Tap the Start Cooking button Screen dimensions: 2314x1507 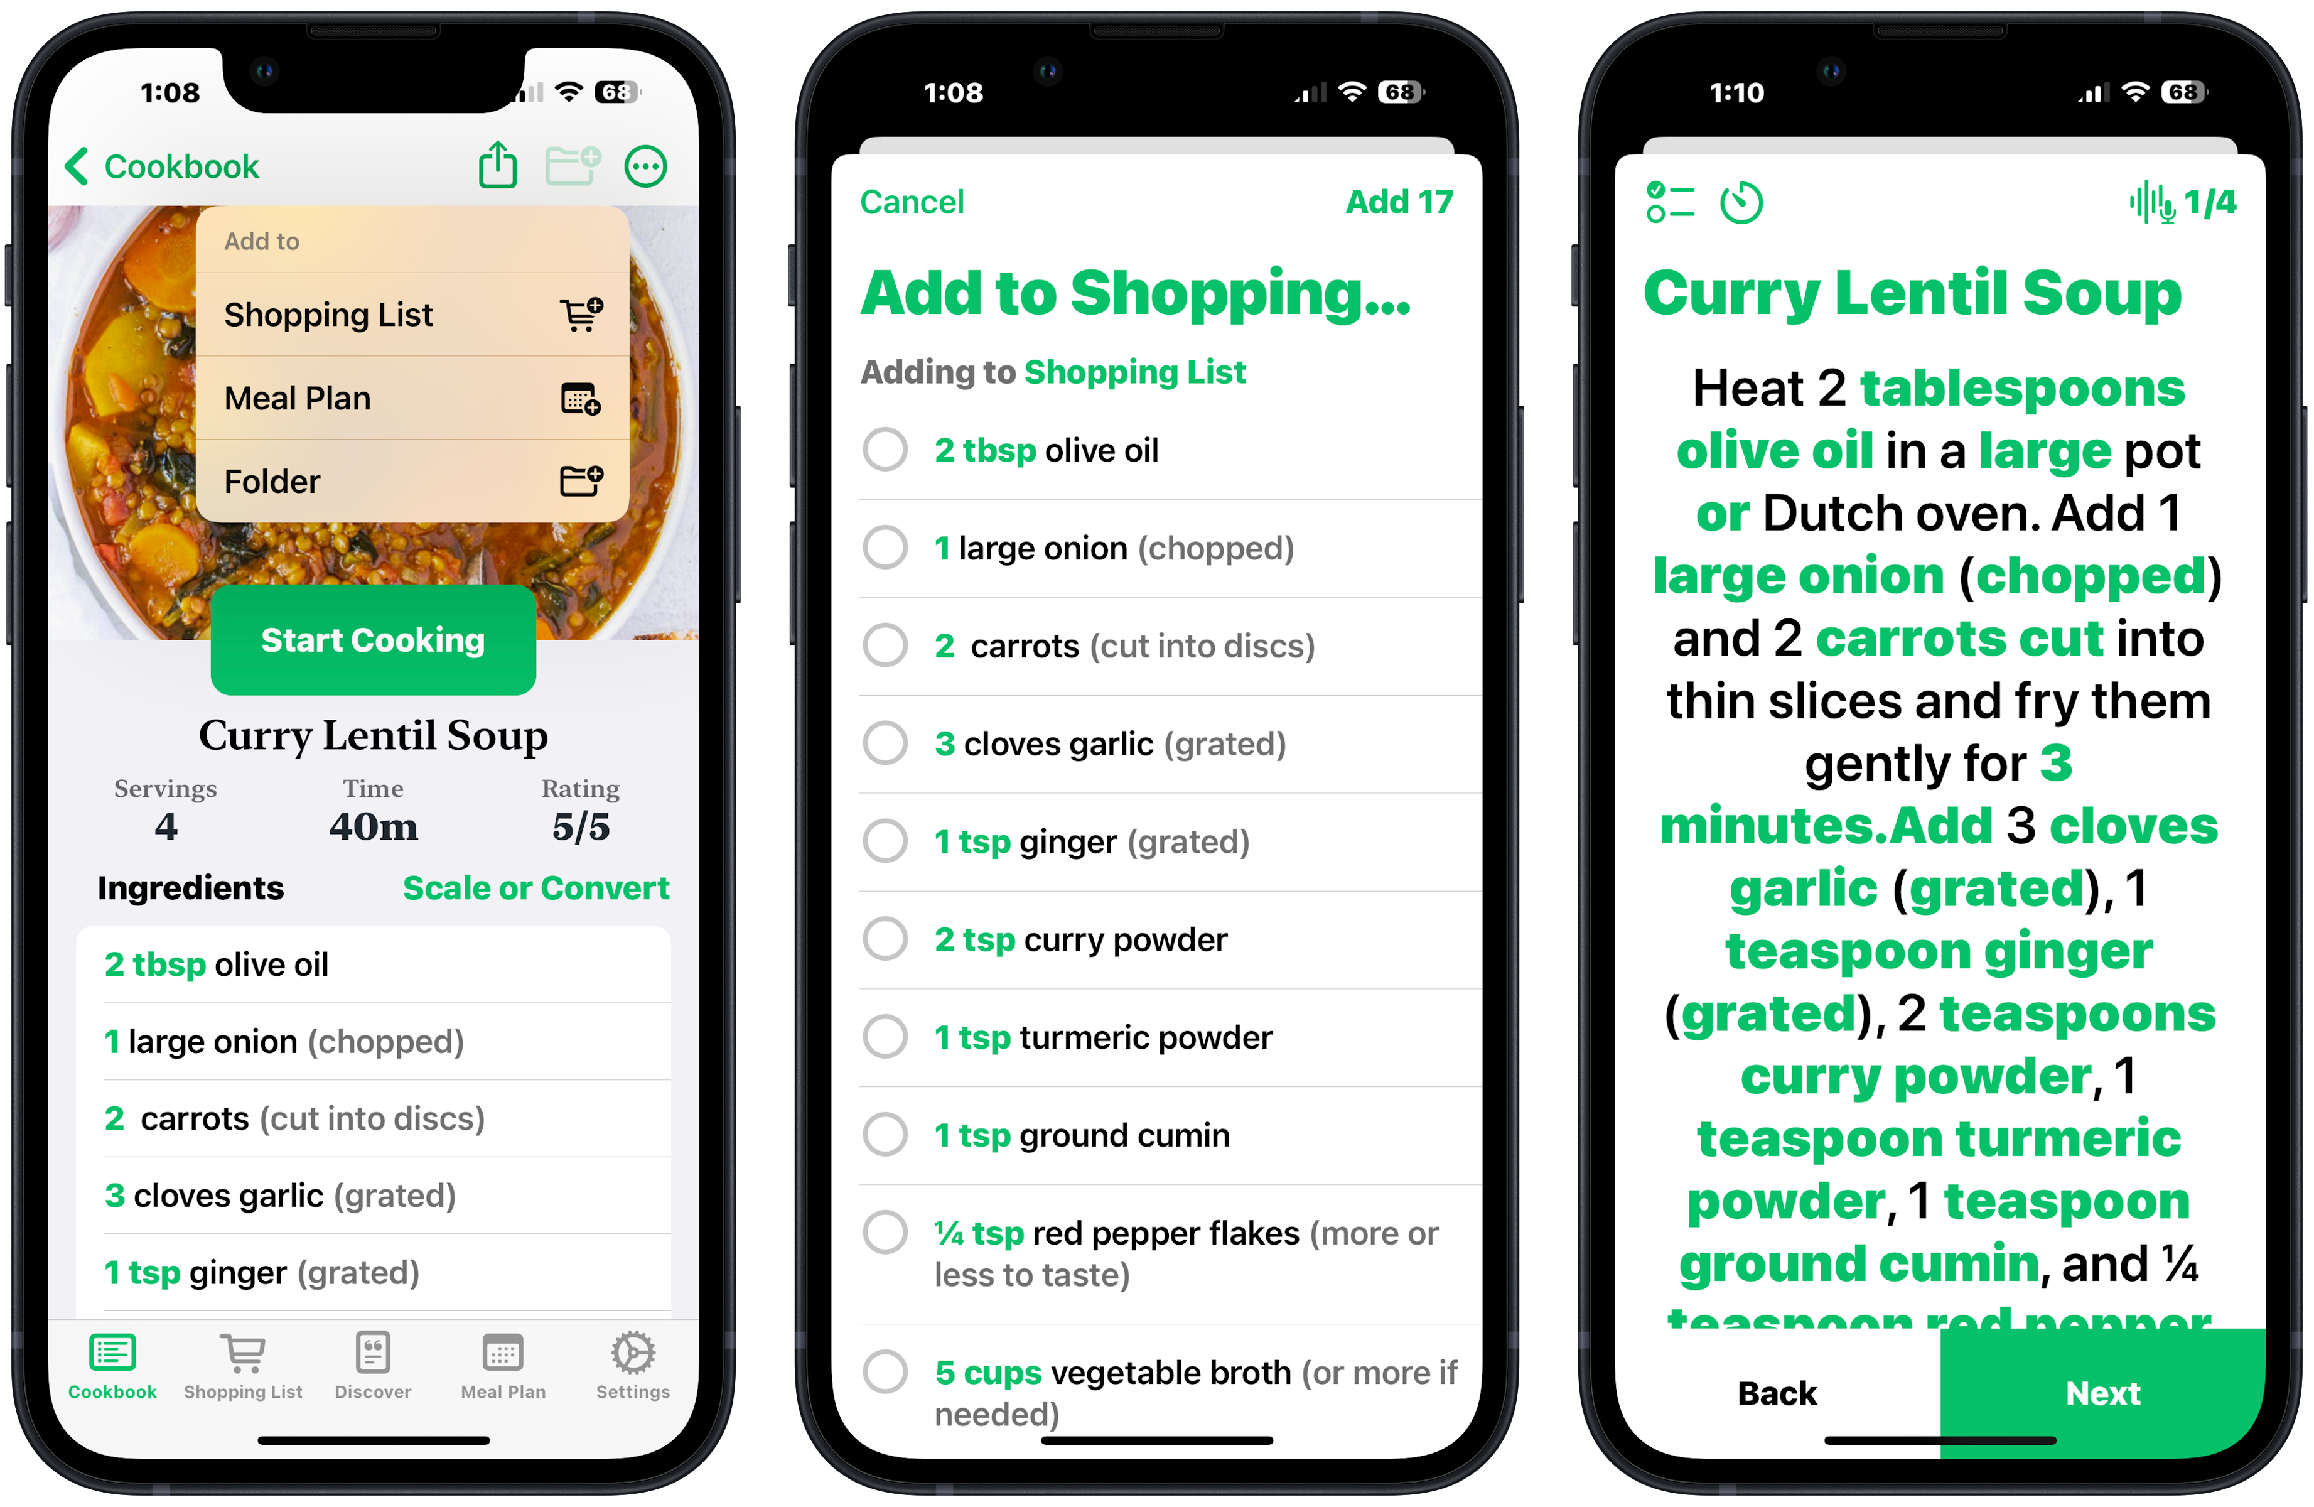point(371,638)
